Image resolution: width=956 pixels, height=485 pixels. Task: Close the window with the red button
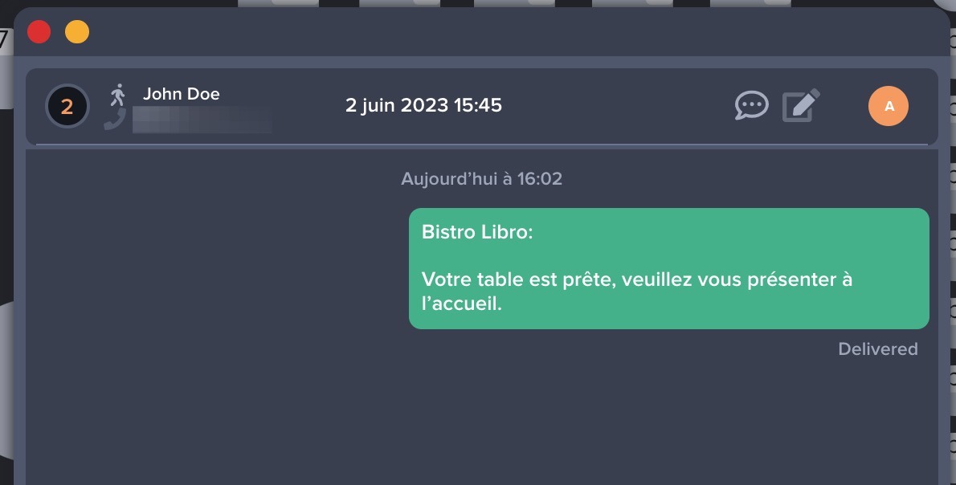tap(39, 32)
